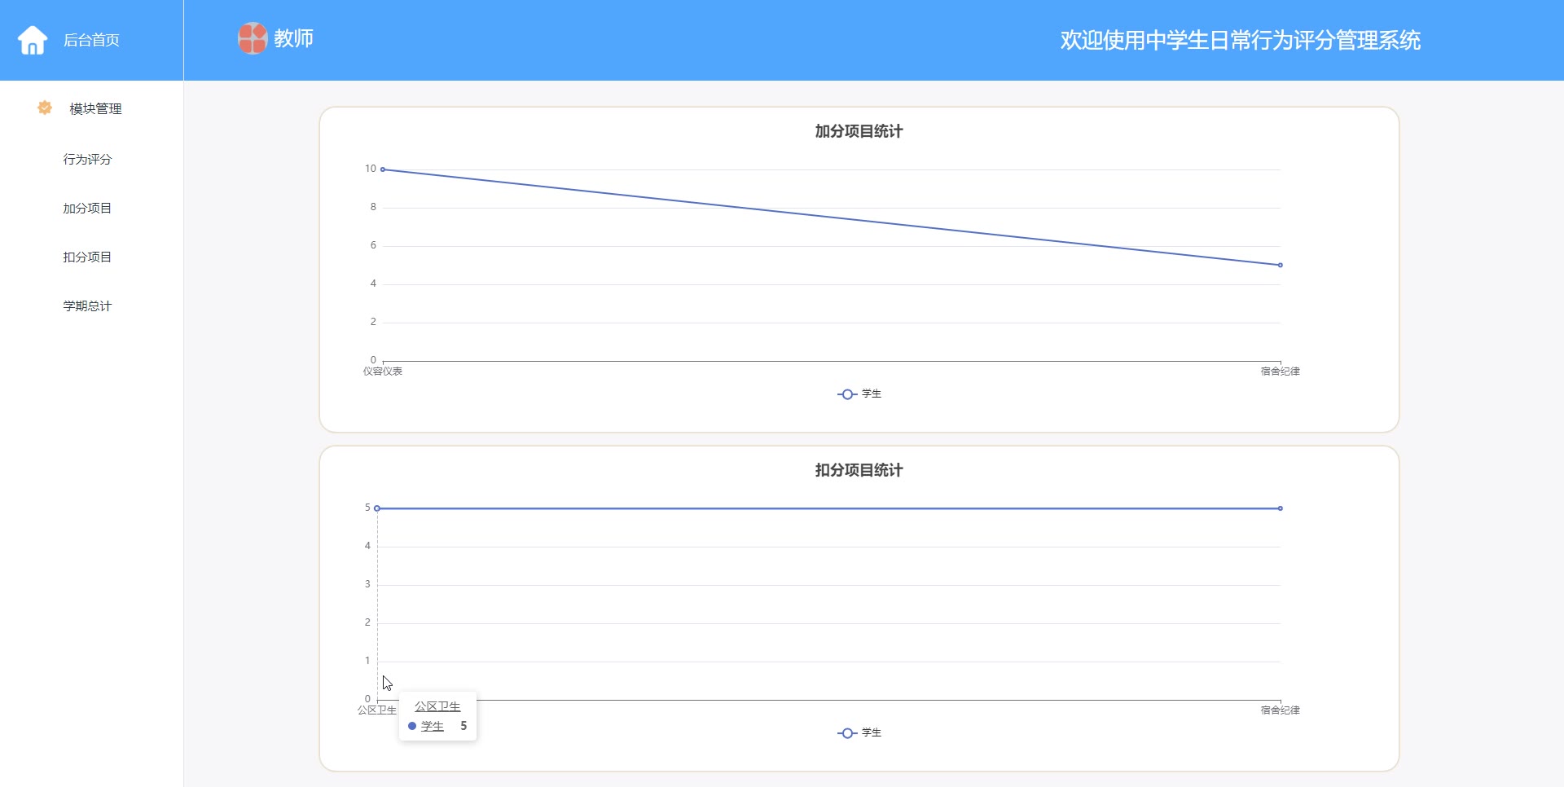This screenshot has width=1564, height=787.
Task: Click the 扣分项目统计 chart title
Action: (x=859, y=470)
